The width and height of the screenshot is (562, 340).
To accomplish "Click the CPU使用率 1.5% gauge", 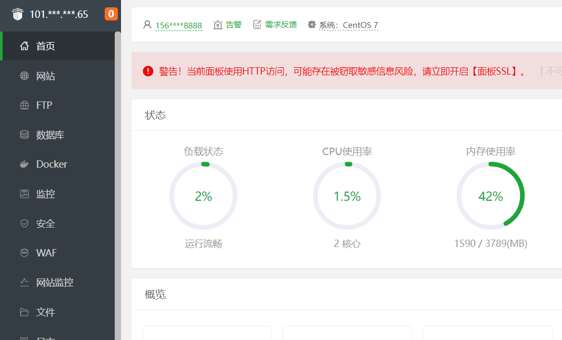I will 347,196.
